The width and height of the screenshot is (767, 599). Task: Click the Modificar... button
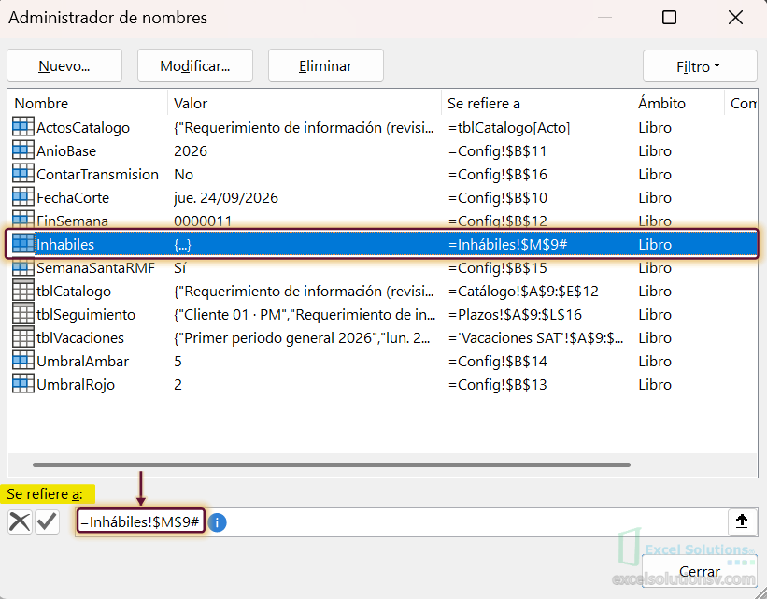[195, 65]
